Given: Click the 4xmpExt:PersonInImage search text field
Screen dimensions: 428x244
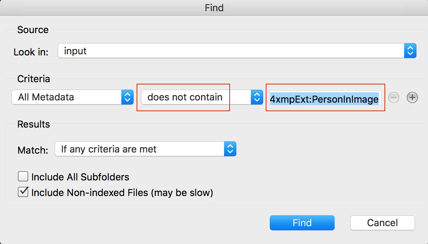Looking at the screenshot, I should pos(325,99).
